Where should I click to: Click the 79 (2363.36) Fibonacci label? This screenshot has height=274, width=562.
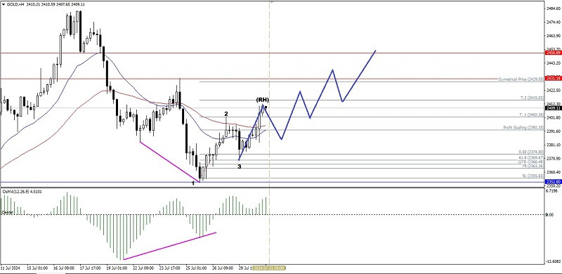(x=532, y=166)
